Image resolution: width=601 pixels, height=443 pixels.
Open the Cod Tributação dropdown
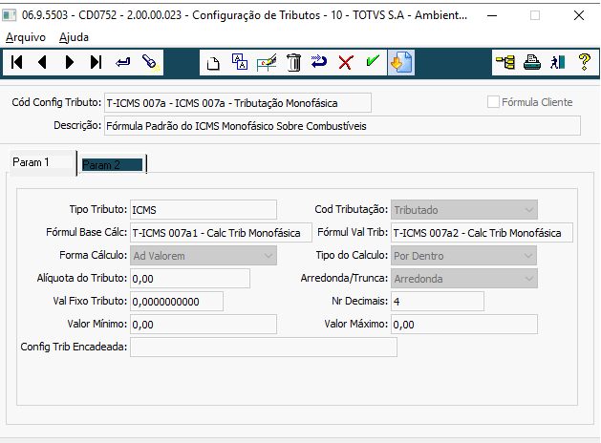coord(464,209)
